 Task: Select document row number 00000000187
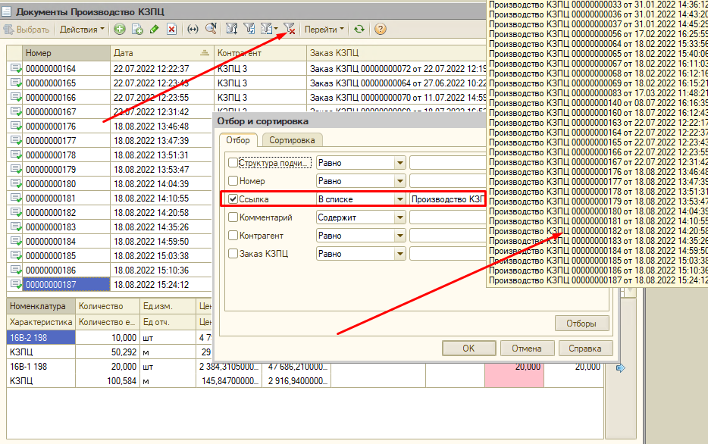[66, 285]
